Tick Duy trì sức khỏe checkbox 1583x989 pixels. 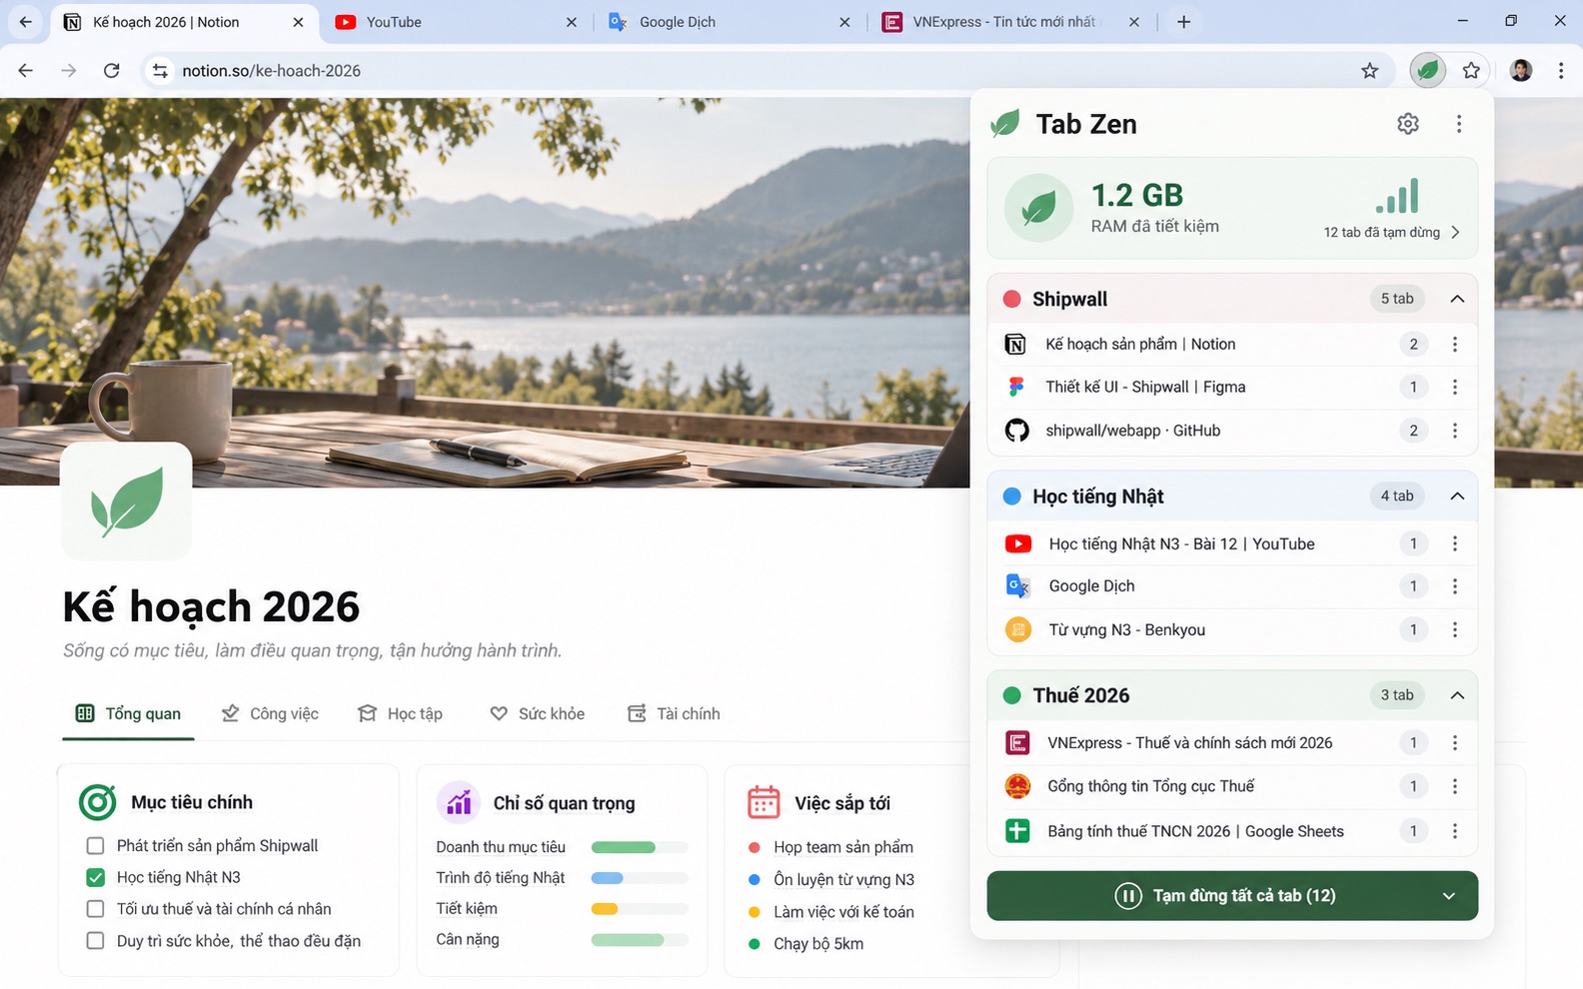click(95, 940)
